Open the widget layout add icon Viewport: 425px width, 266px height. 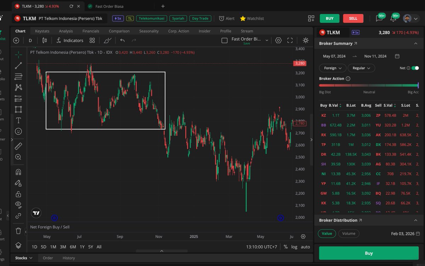tap(311, 18)
